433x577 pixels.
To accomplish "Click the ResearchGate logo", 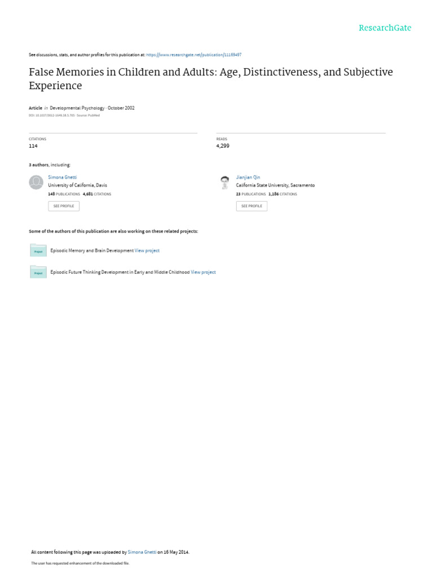I will [385, 28].
